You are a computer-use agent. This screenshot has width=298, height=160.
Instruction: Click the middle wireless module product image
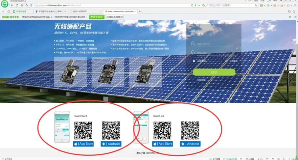click(108, 72)
